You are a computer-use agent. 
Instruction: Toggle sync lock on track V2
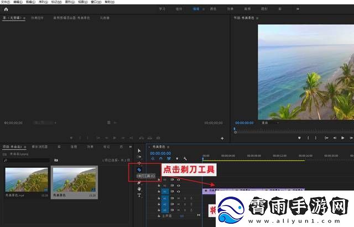point(172,186)
